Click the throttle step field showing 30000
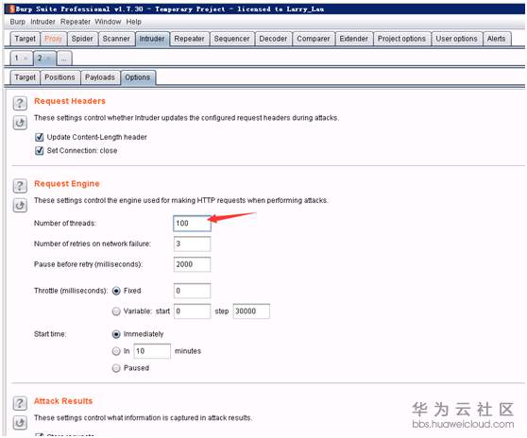527x438 pixels. (x=251, y=312)
